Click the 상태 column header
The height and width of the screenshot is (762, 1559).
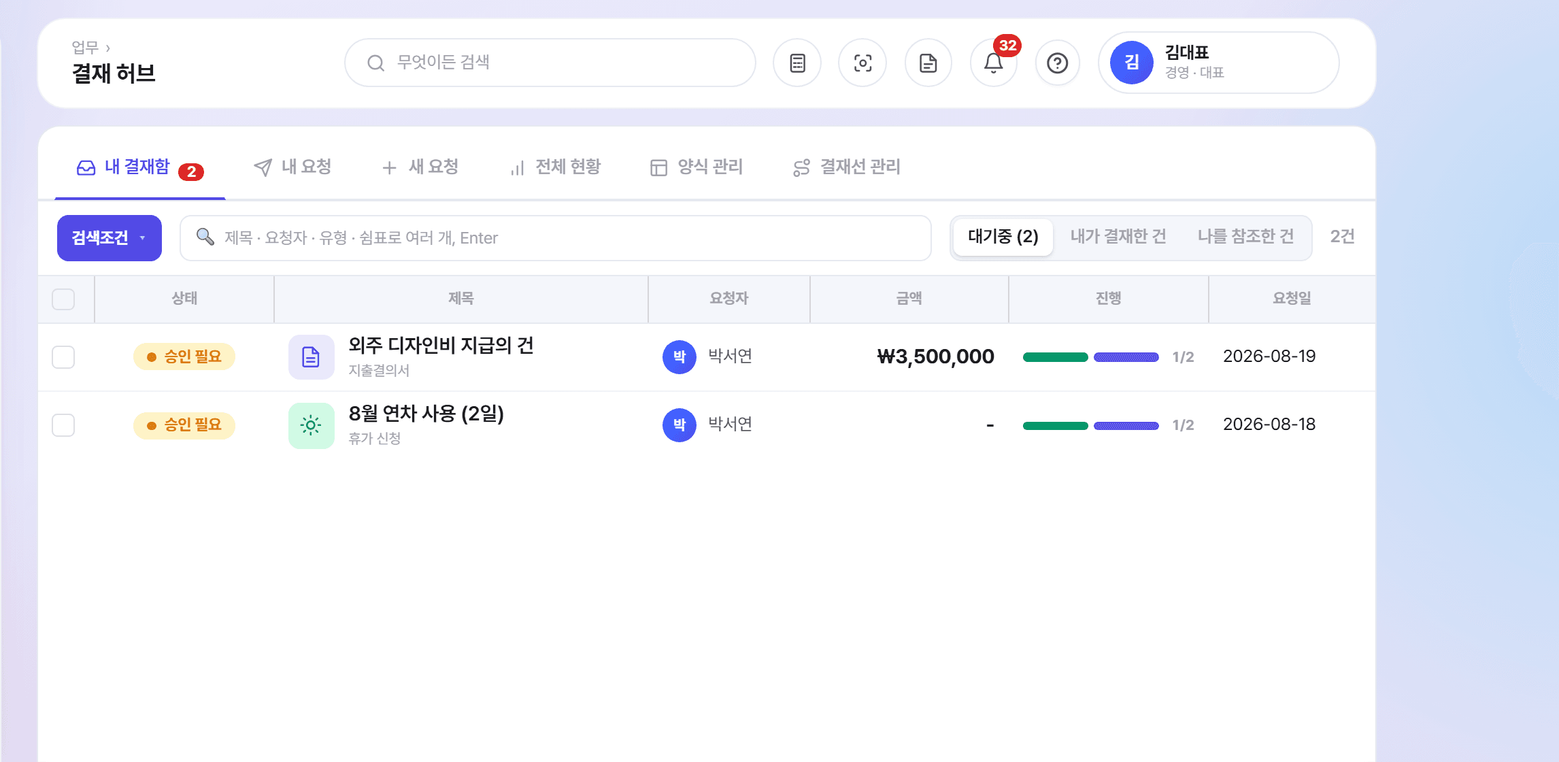184,299
